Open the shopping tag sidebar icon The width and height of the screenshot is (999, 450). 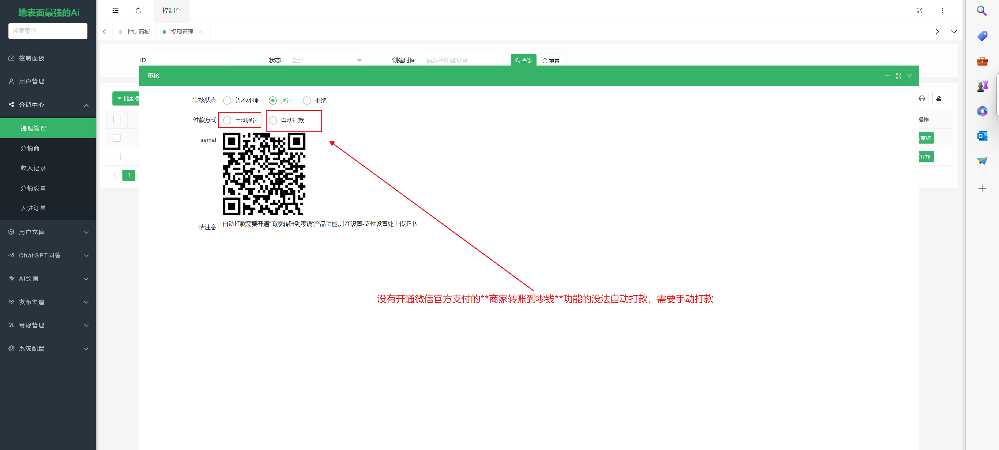982,36
